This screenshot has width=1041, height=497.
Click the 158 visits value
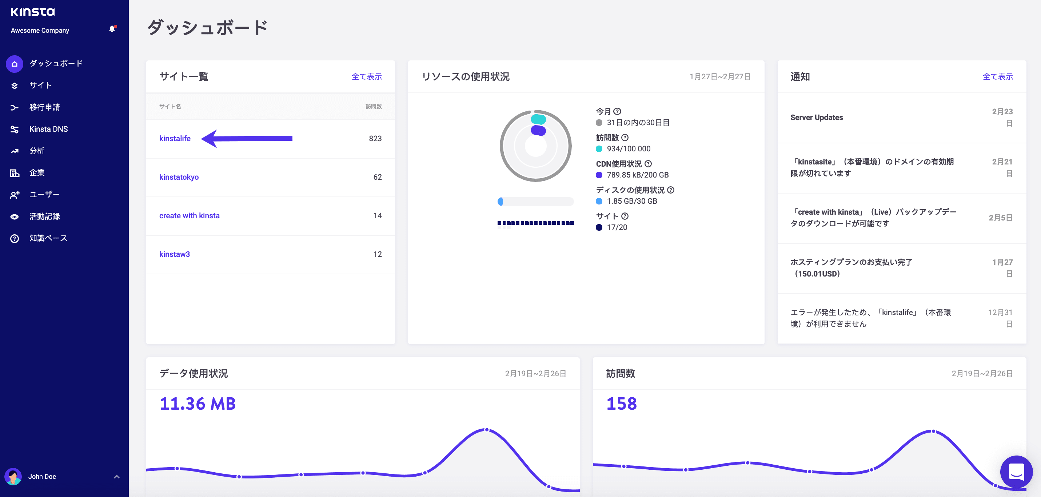[622, 403]
